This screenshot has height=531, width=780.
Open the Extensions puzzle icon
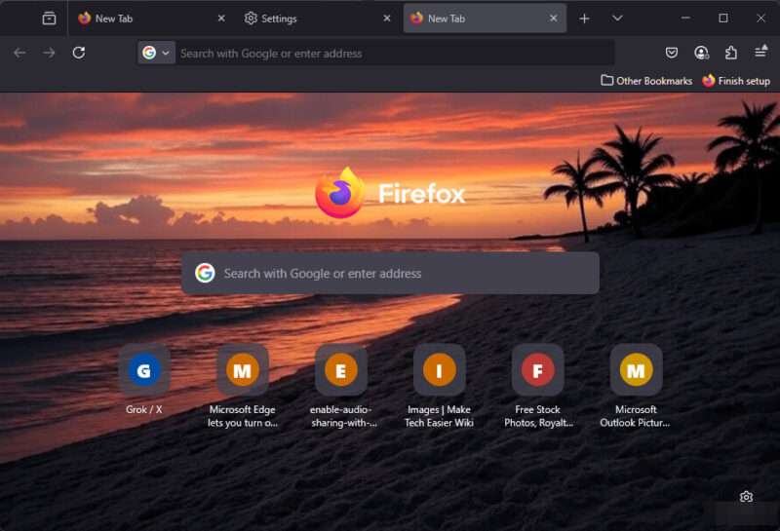[x=730, y=53]
